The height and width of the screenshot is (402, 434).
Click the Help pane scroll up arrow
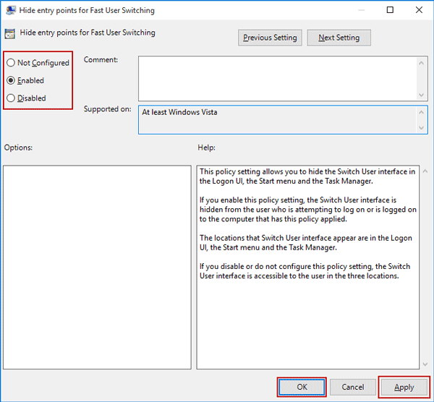tap(422, 172)
